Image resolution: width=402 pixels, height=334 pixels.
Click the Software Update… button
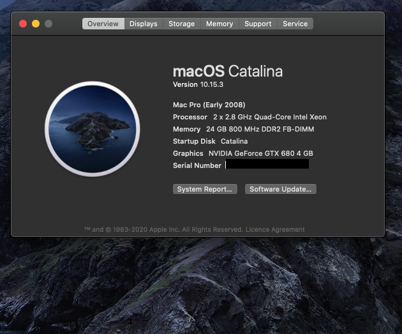[x=281, y=189]
